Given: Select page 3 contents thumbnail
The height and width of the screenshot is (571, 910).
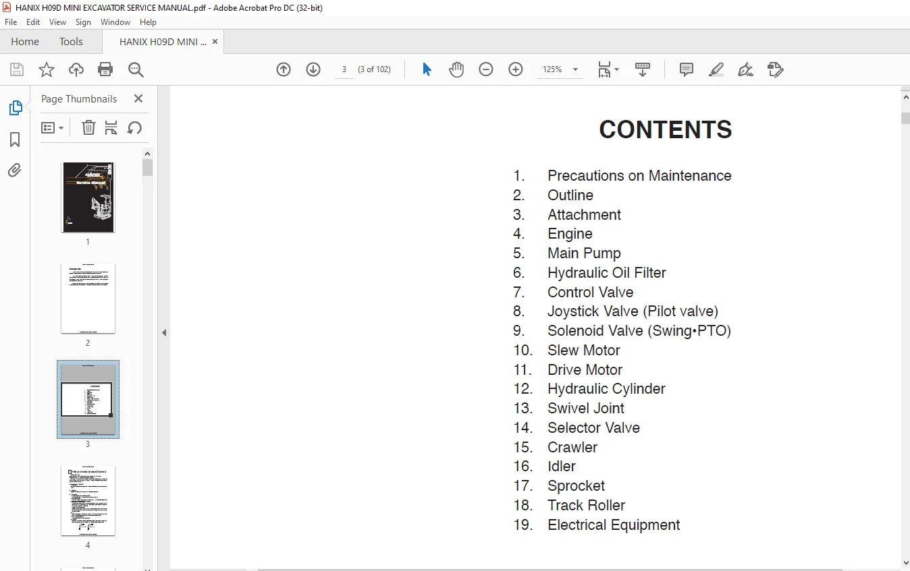Looking at the screenshot, I should coord(88,399).
